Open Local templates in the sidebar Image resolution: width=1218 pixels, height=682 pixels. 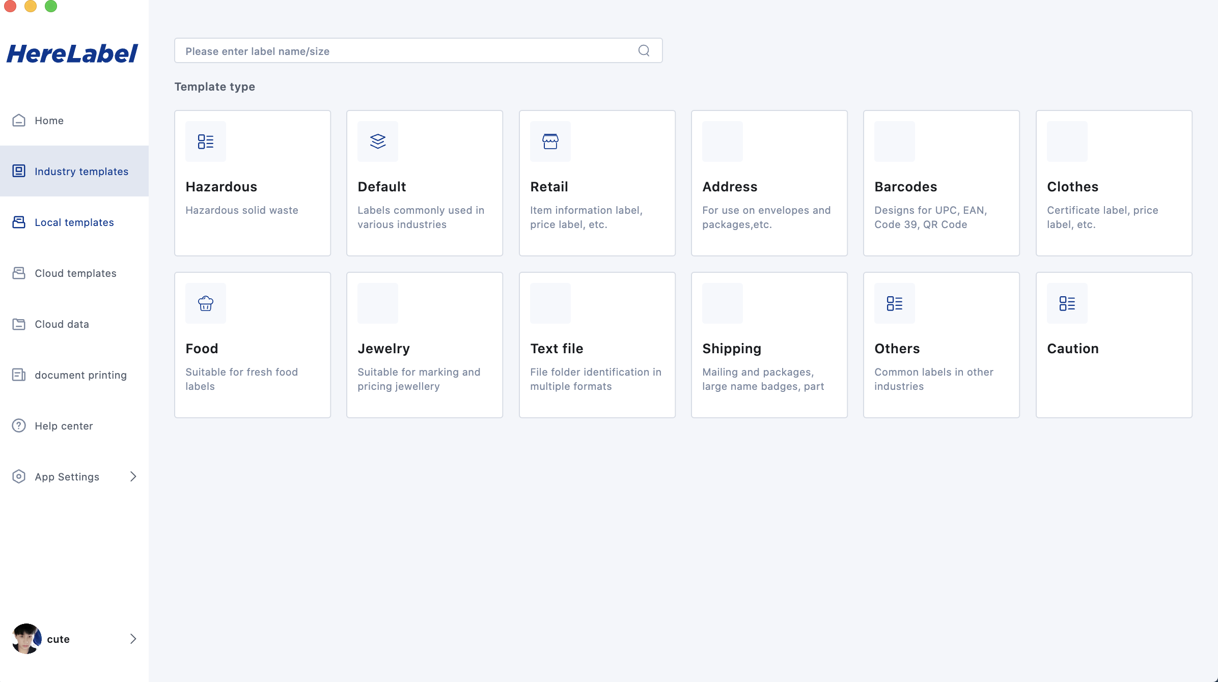pos(74,222)
